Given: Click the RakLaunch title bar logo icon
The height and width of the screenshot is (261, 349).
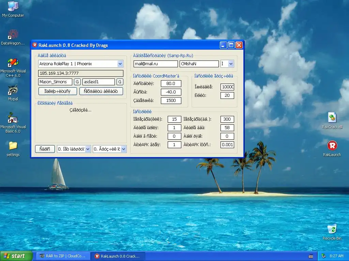Looking at the screenshot, I should pos(34,45).
